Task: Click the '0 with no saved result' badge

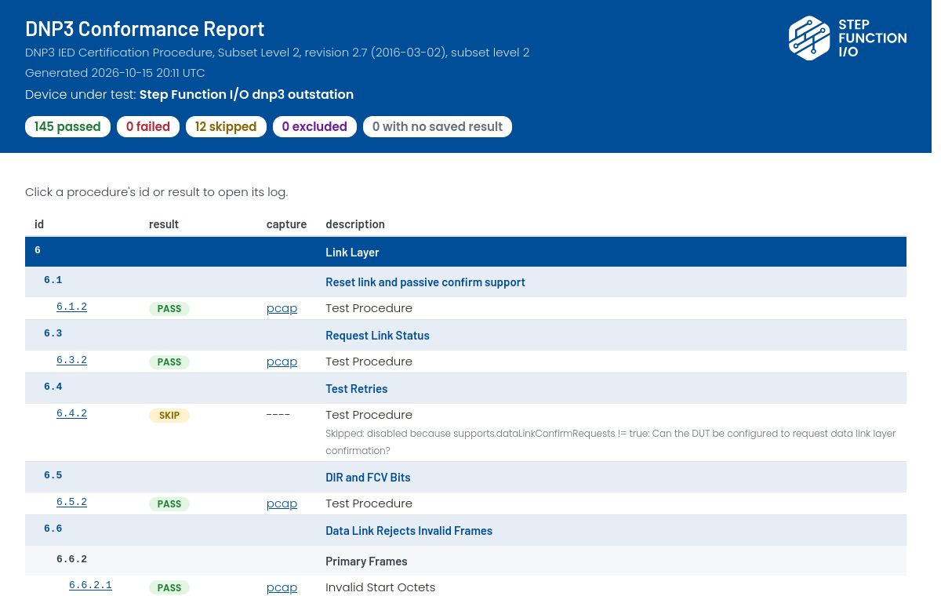Action: point(438,126)
